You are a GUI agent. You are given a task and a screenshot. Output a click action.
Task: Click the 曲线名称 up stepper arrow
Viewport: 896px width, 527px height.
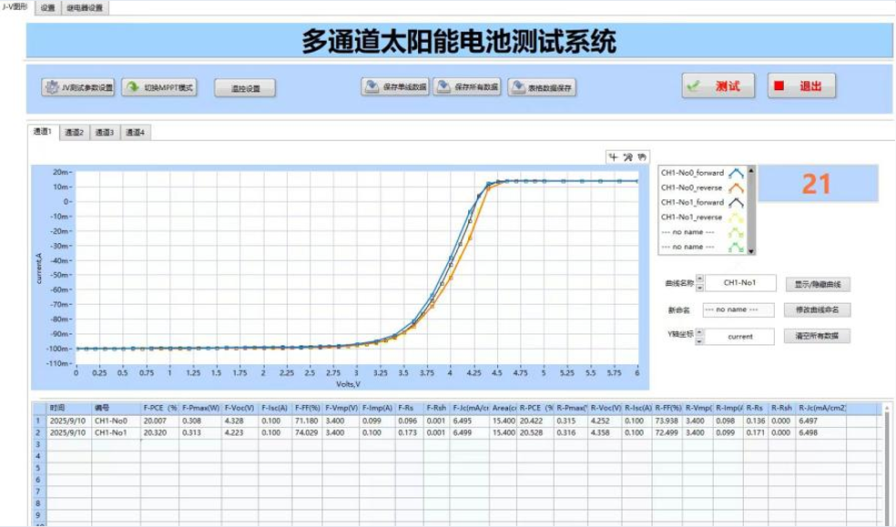[x=699, y=278]
